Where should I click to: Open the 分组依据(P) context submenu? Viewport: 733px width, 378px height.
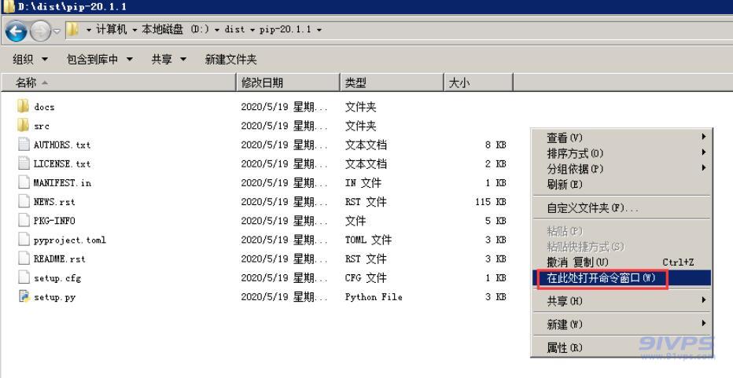point(621,168)
